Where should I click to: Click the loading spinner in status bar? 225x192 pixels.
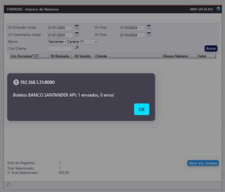[9, 185]
